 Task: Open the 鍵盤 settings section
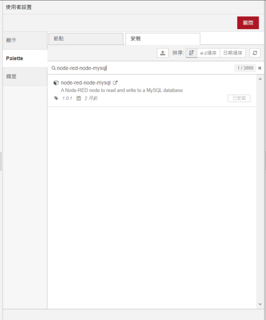click(x=25, y=77)
